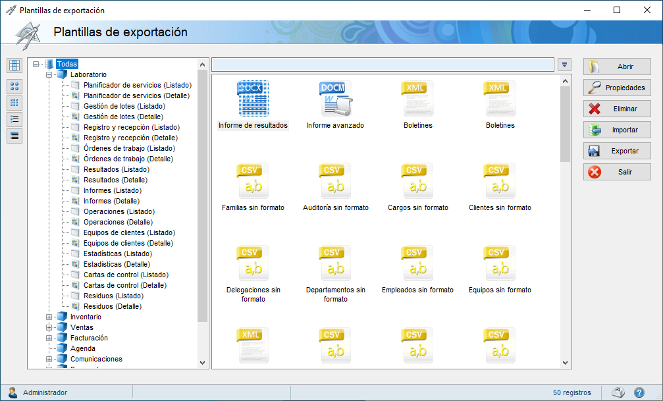This screenshot has width=663, height=401.
Task: Select the Auditoría sin formato CSV icon
Action: click(335, 181)
